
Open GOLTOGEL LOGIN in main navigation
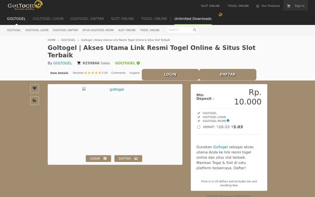click(48, 19)
